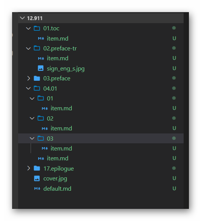Screen dimensions: 201x221
Task: Expand the 03.preface folder chevron
Action: click(28, 78)
